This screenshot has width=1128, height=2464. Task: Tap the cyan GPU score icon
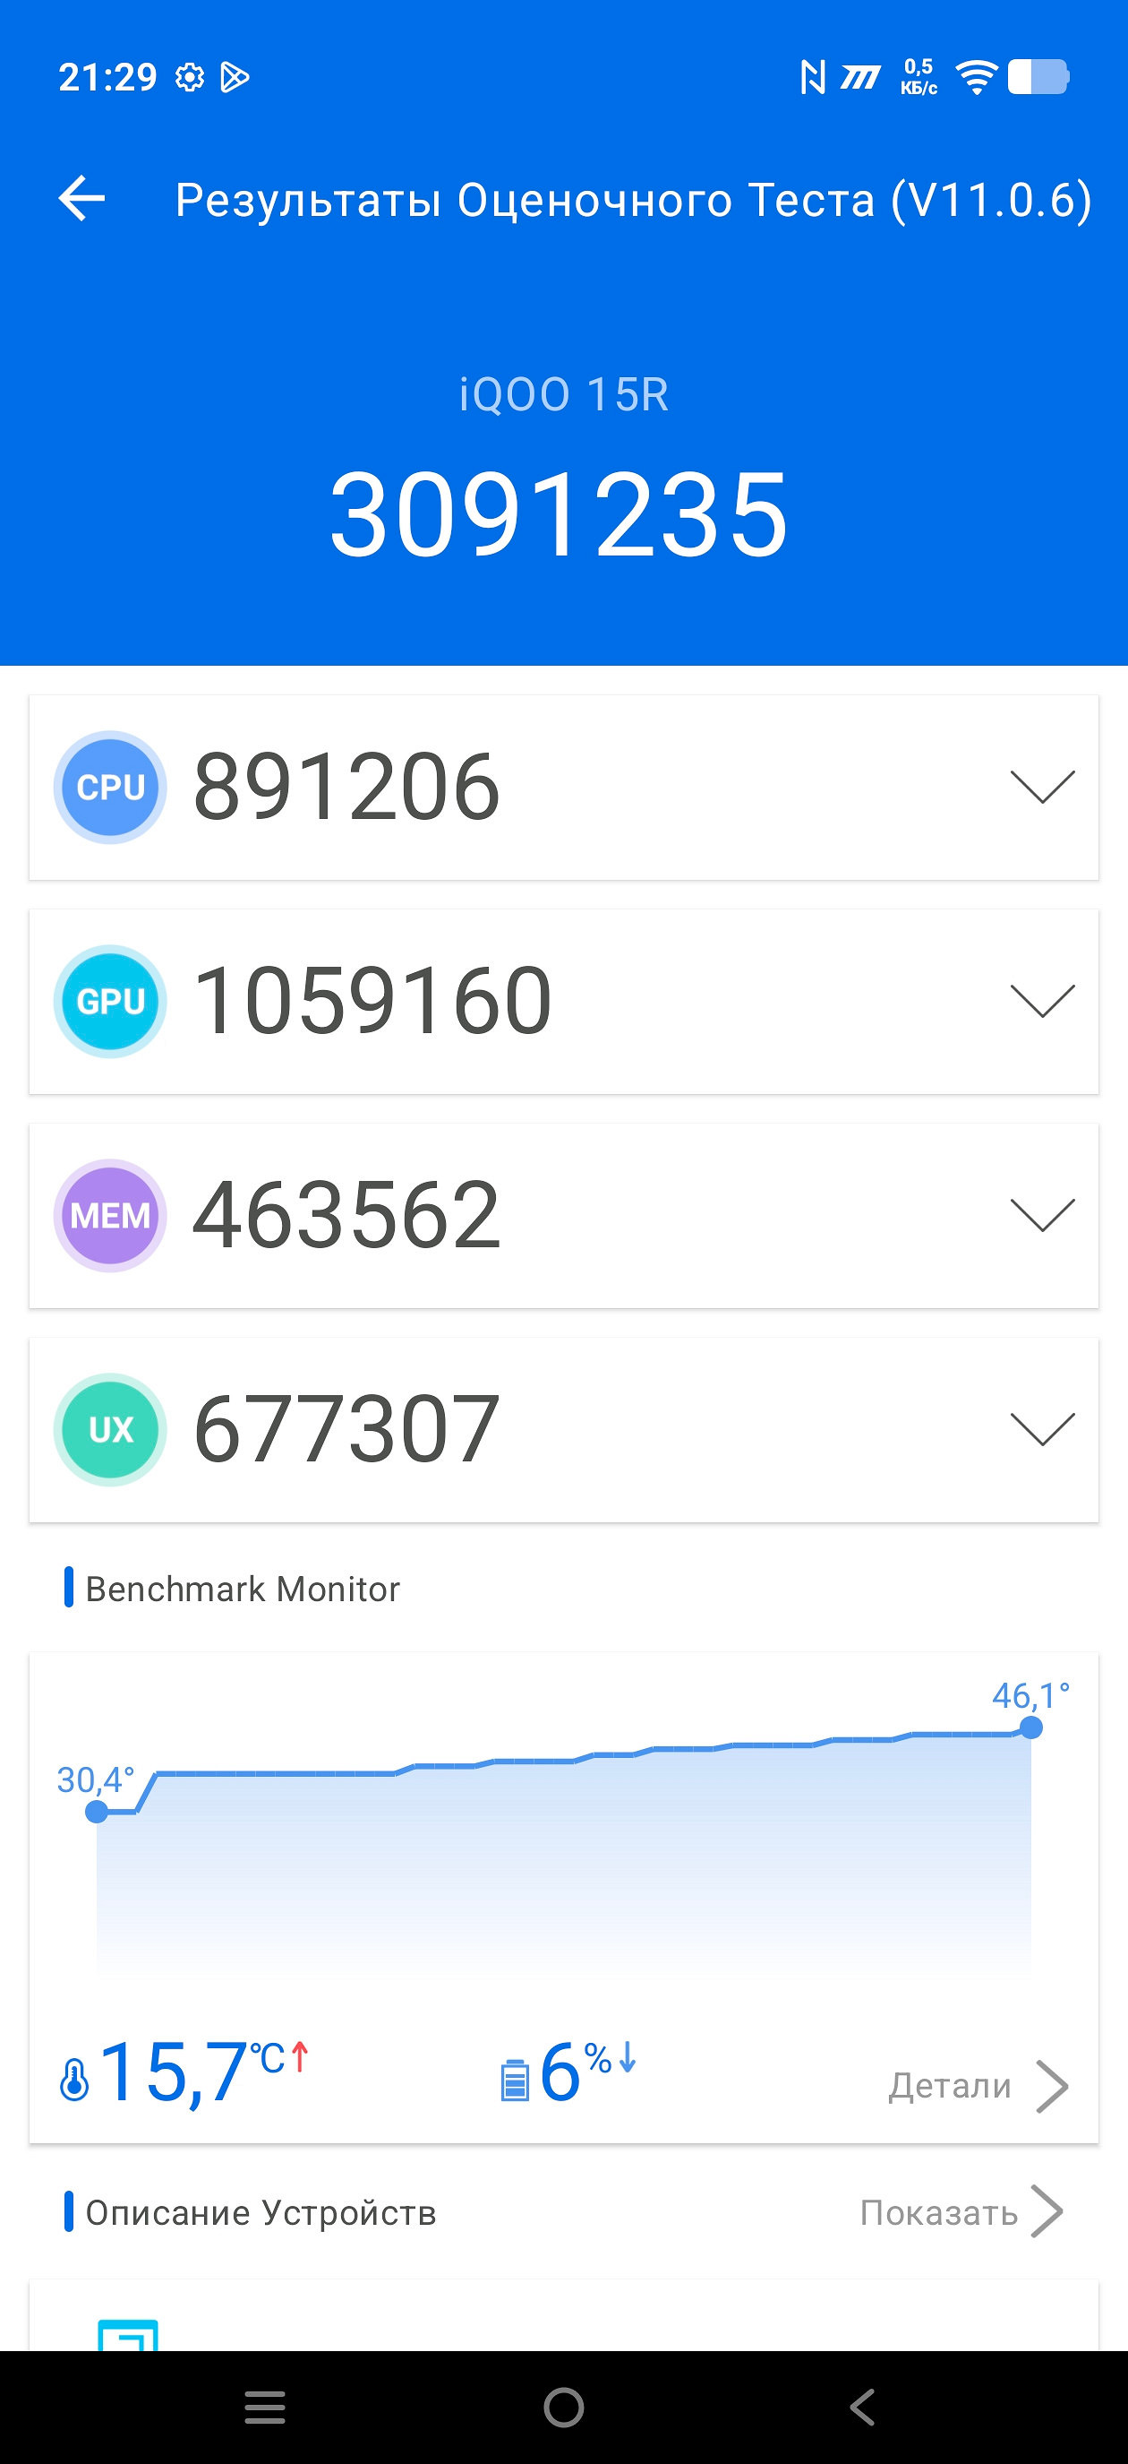[x=110, y=1002]
